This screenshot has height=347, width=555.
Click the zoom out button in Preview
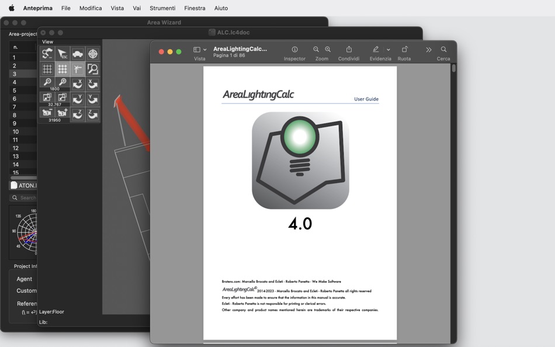(315, 50)
